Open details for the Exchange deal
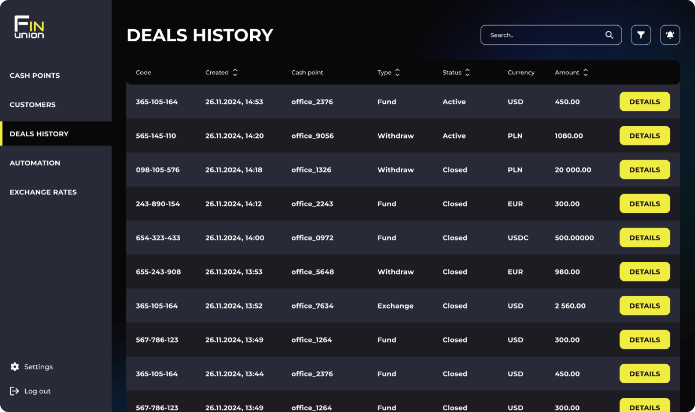The image size is (695, 412). pos(644,306)
